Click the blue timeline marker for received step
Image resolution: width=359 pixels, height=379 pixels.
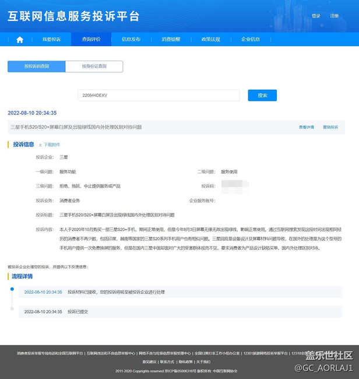[x=12, y=289]
